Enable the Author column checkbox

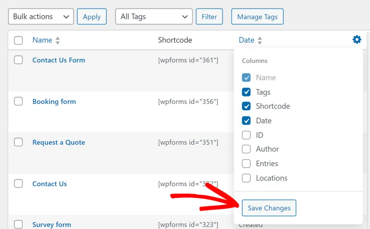tap(246, 149)
